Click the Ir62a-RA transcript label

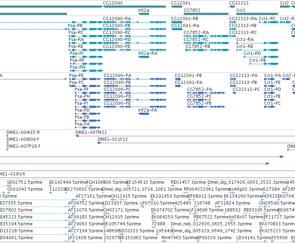(x=148, y=53)
